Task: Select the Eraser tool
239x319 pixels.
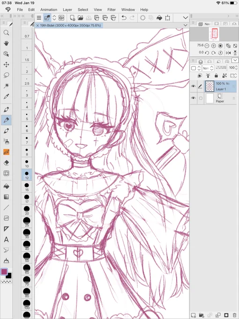Action: click(x=6, y=163)
